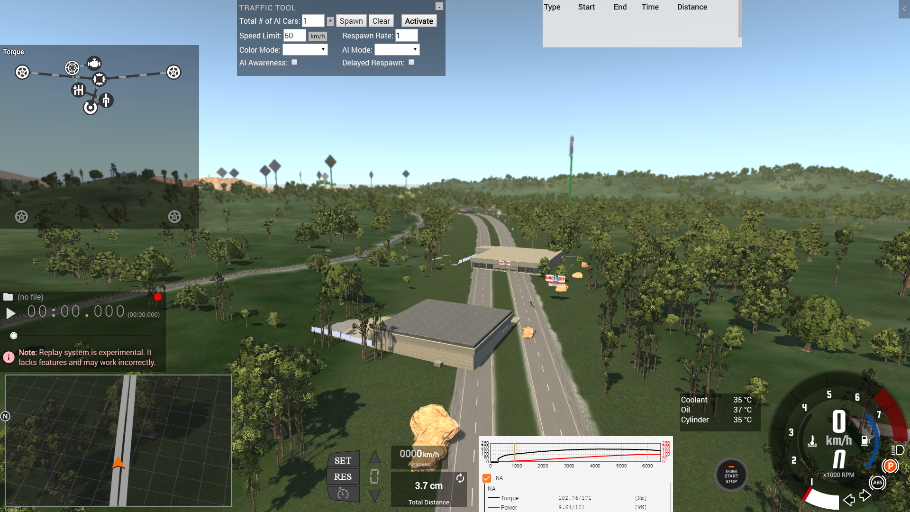
Task: Open replay file folder icon
Action: pos(8,297)
